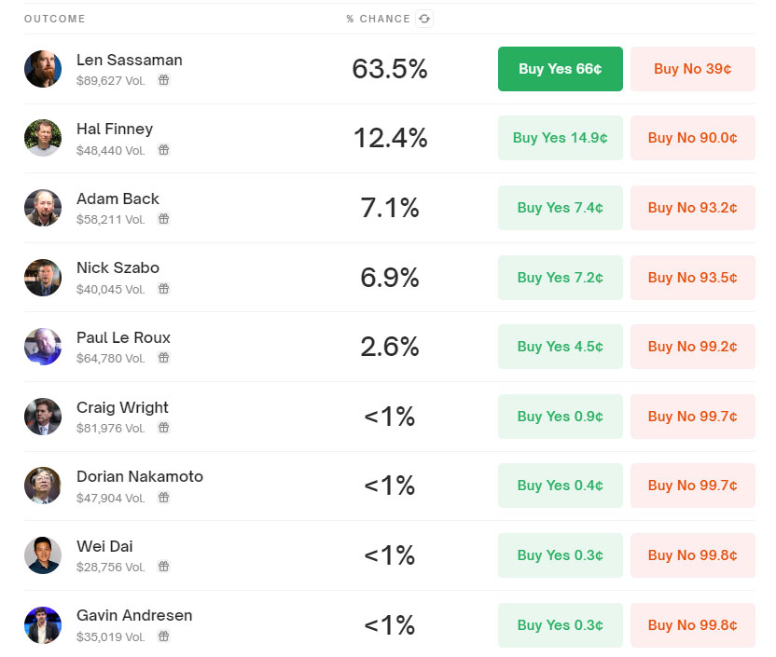776x657 pixels.
Task: Select Buy Yes 14.9¢ for Hal Finney
Action: [561, 138]
